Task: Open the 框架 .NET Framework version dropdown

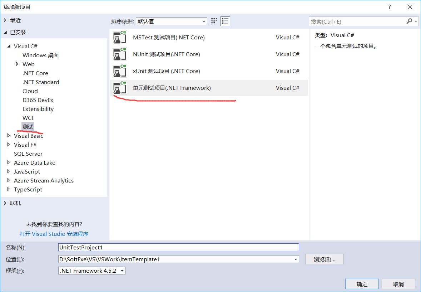Action: click(92, 271)
